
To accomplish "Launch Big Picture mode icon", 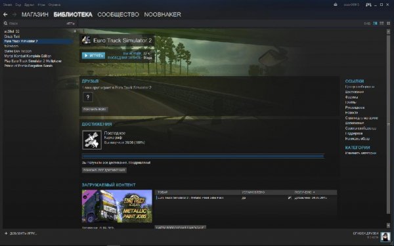I will [368, 5].
